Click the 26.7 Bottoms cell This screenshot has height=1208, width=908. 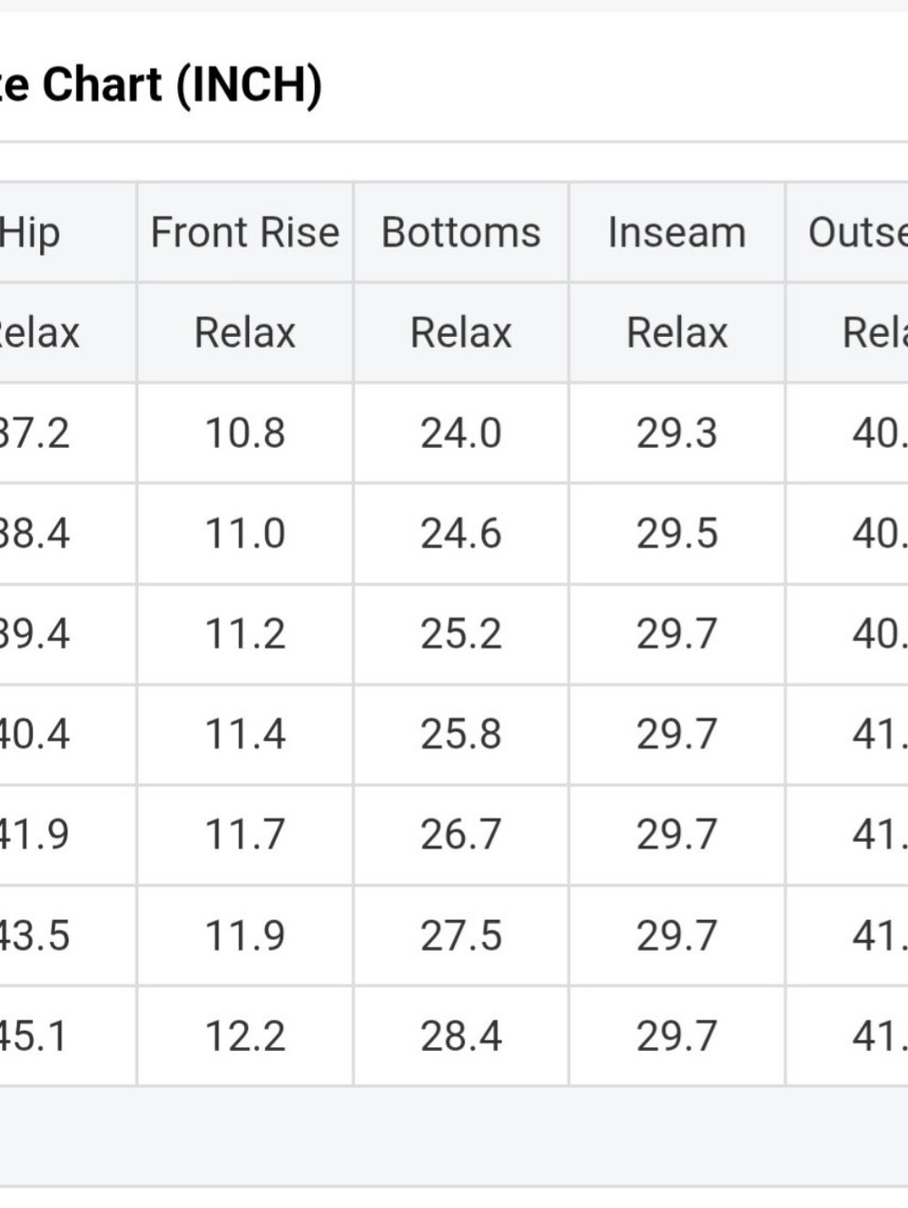461,835
